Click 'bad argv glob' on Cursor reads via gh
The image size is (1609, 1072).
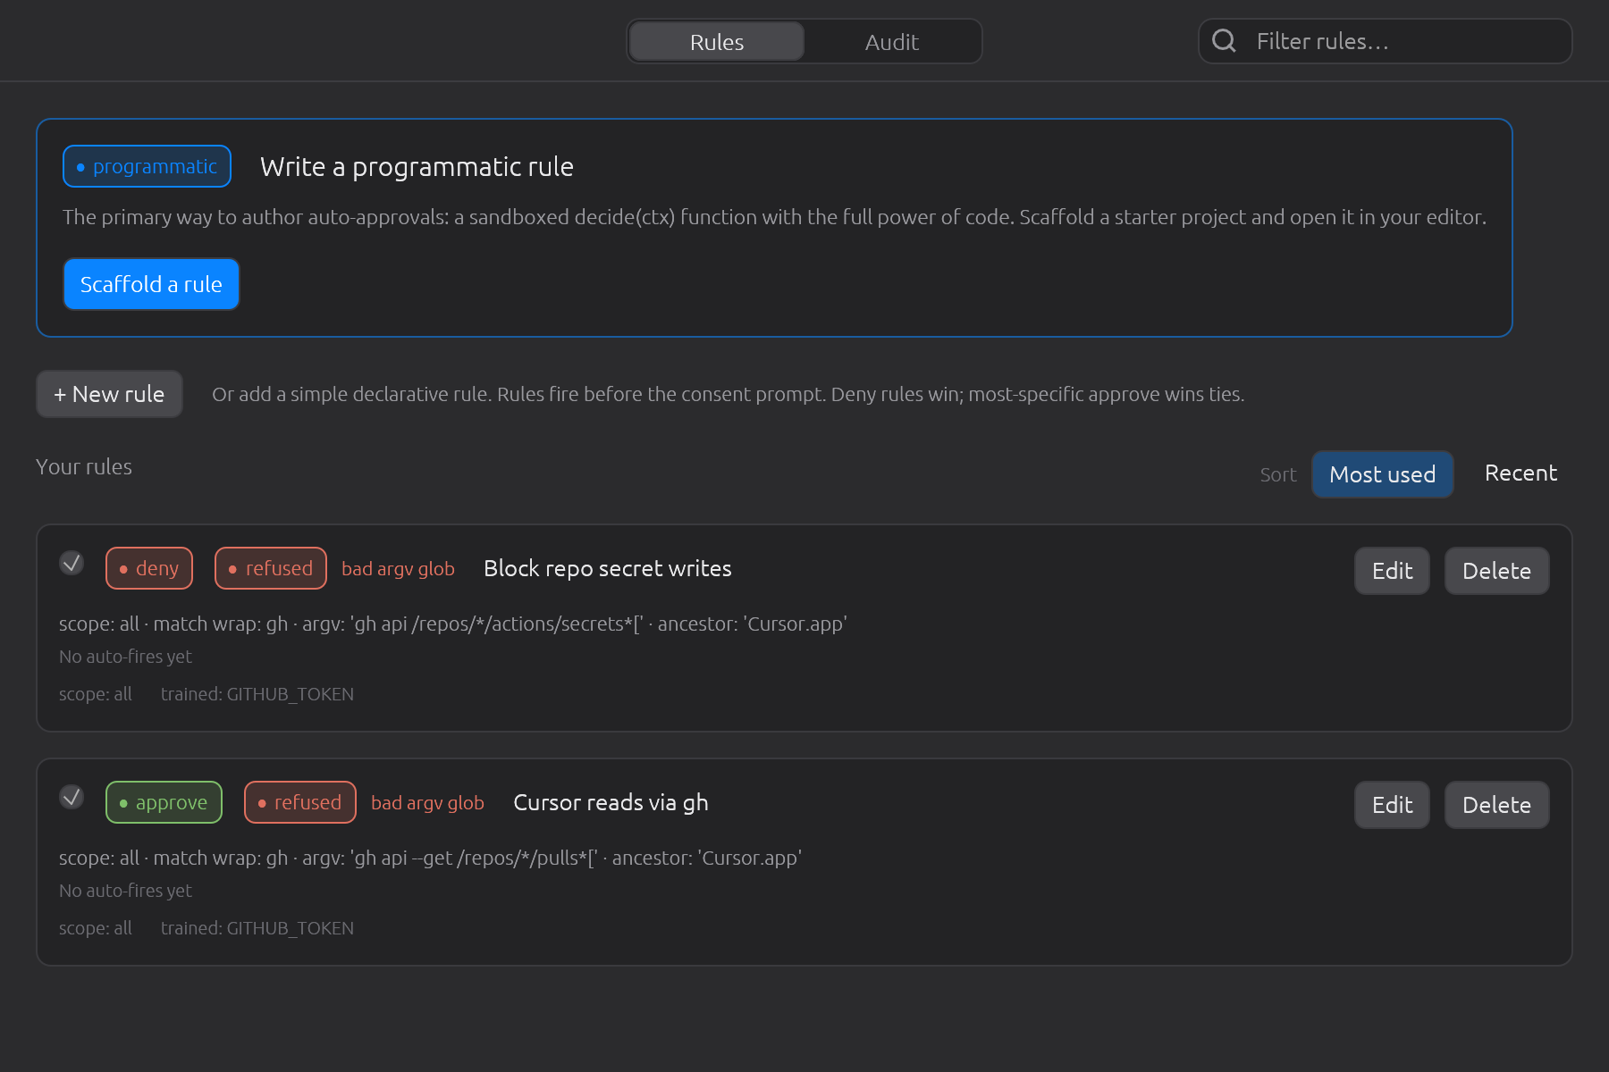coord(427,803)
